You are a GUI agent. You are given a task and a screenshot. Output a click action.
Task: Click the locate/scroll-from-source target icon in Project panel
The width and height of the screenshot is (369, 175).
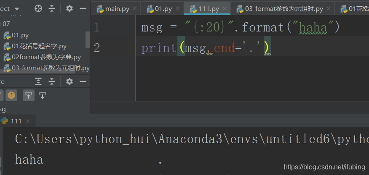(x=38, y=9)
